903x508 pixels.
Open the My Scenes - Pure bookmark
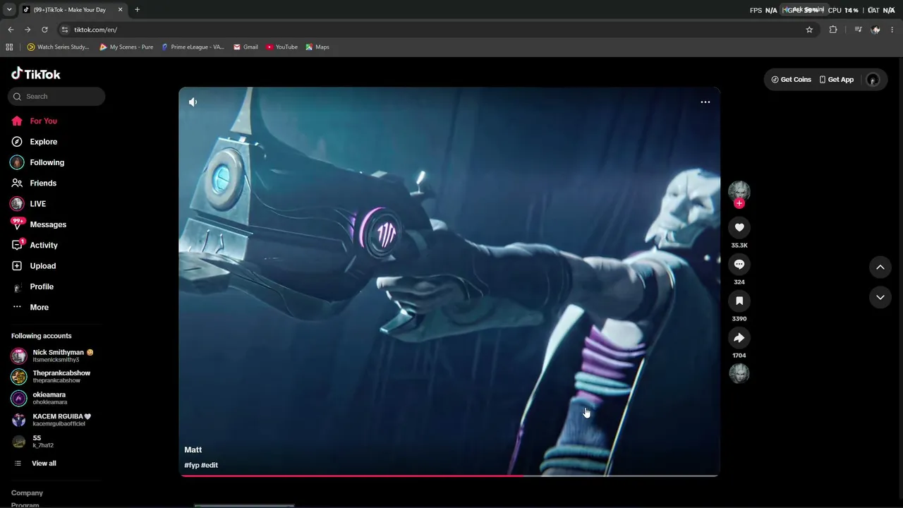pyautogui.click(x=126, y=47)
